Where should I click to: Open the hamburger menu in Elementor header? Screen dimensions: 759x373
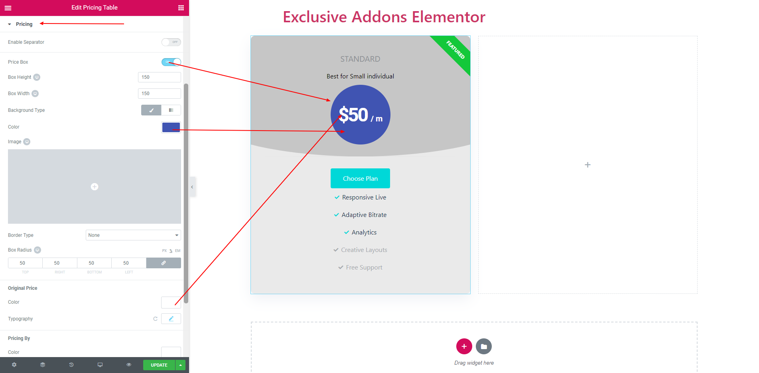click(x=8, y=8)
